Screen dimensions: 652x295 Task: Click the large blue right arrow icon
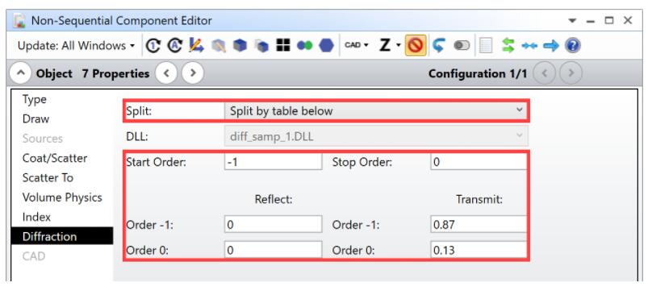pos(551,46)
